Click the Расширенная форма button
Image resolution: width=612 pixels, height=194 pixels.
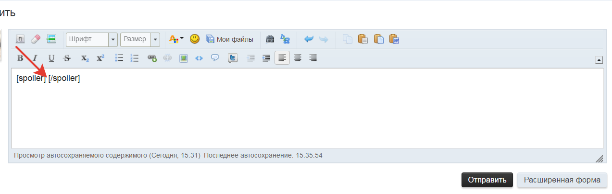click(562, 180)
